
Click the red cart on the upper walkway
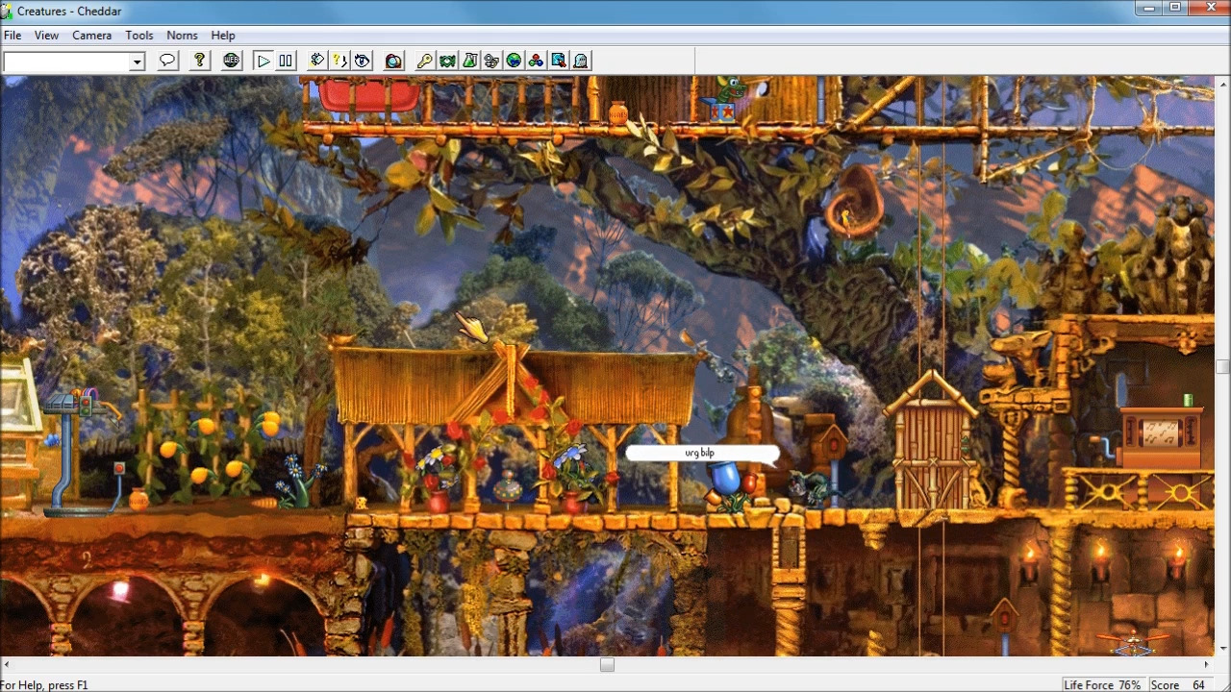click(x=367, y=96)
